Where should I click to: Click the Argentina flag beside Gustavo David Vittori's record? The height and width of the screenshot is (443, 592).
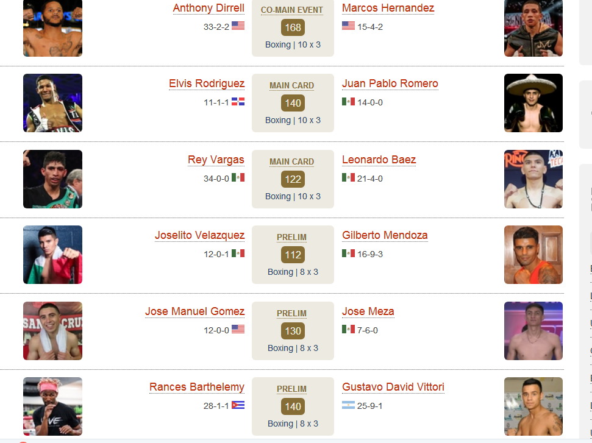coord(349,405)
